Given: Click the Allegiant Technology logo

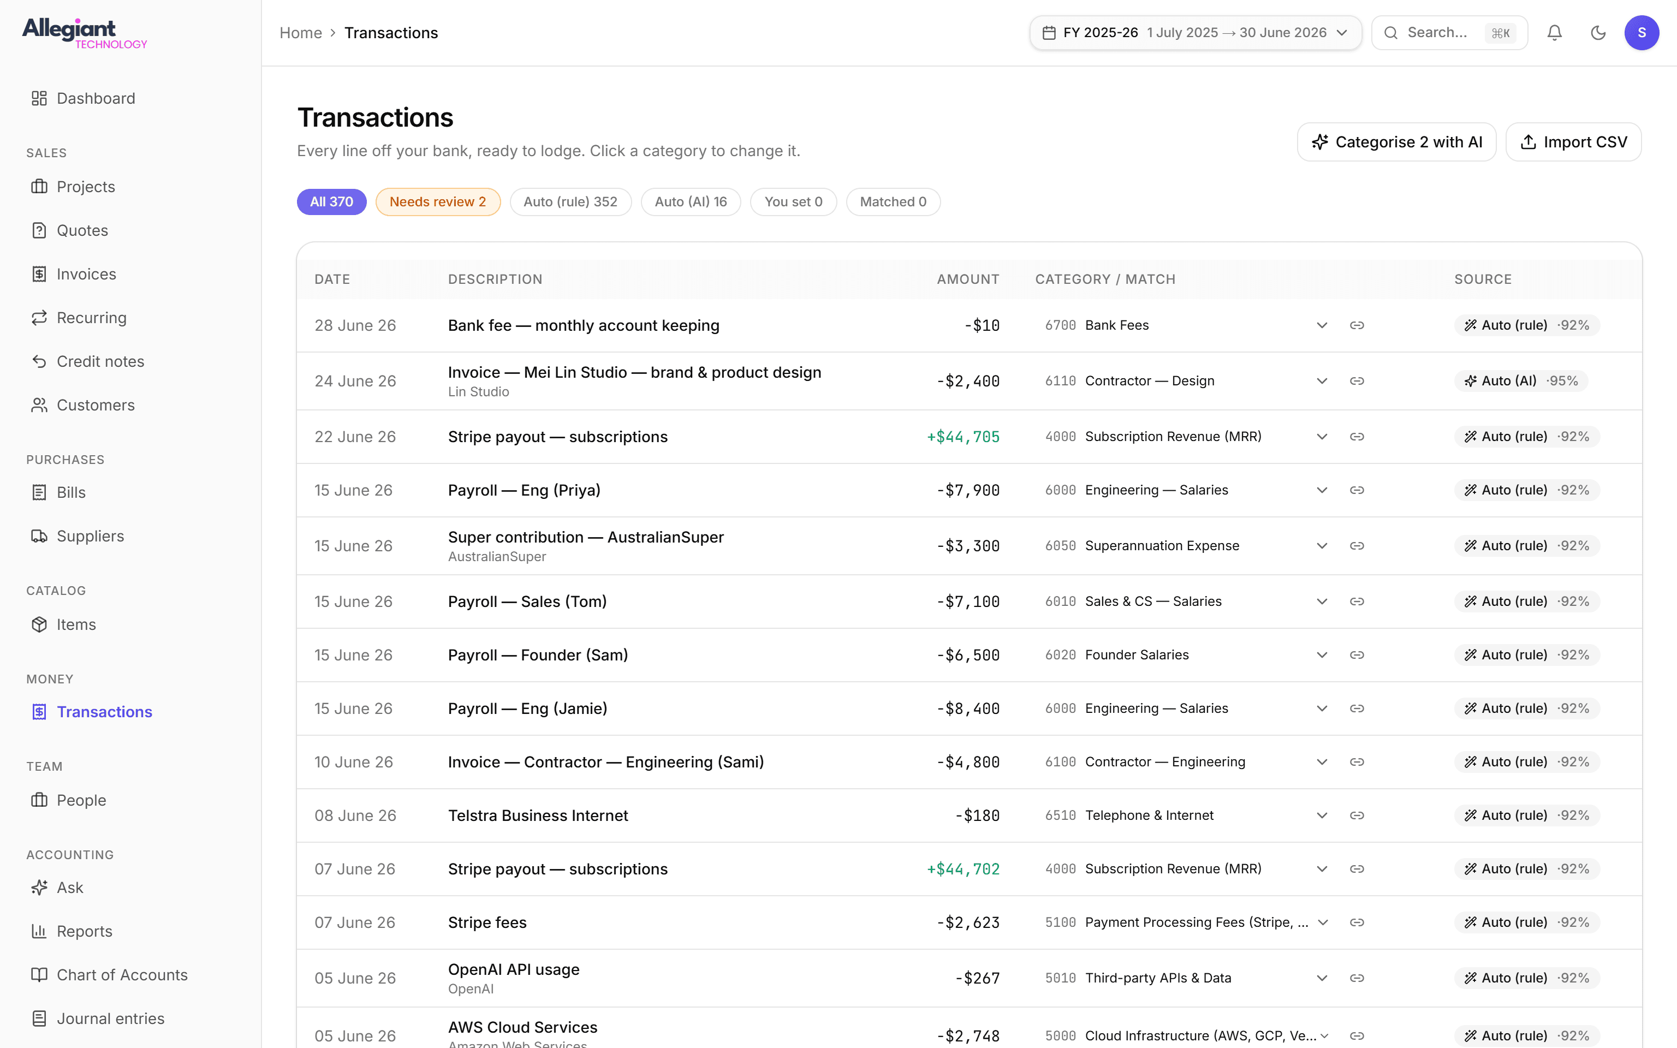Looking at the screenshot, I should [x=85, y=33].
